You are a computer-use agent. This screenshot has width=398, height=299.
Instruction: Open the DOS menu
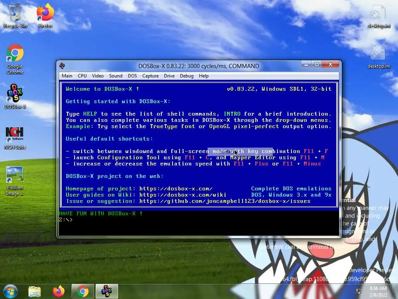(132, 76)
